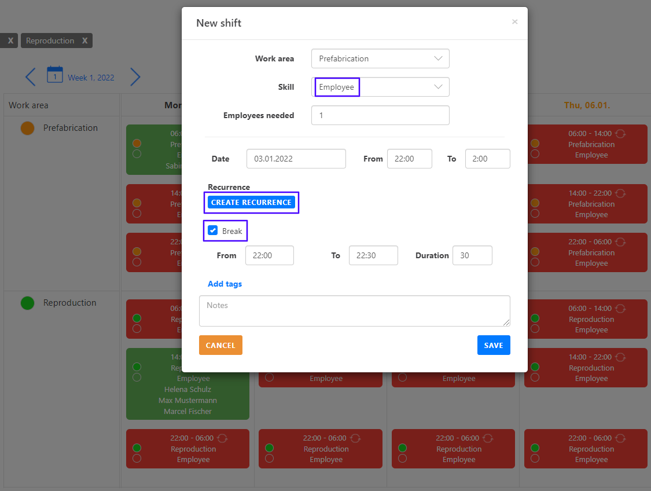Click CREATE RECURRENCE

click(251, 202)
